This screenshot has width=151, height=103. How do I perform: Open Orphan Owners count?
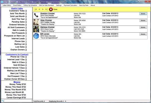[x=26, y=50]
